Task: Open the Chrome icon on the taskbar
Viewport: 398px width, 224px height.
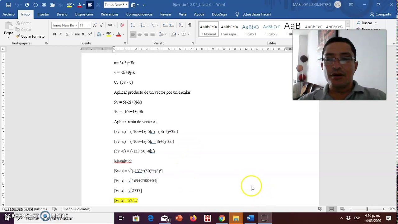Action: [x=222, y=218]
